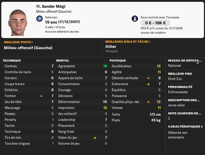Click the Dribbles attribute row

(29, 90)
